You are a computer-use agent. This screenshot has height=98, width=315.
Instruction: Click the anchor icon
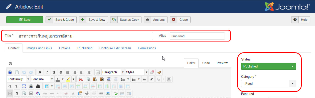click(x=87, y=93)
